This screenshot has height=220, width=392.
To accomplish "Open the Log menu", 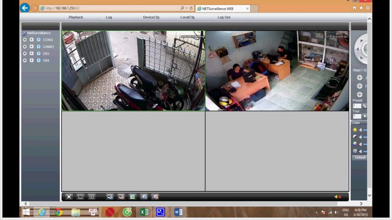I will click(x=109, y=17).
